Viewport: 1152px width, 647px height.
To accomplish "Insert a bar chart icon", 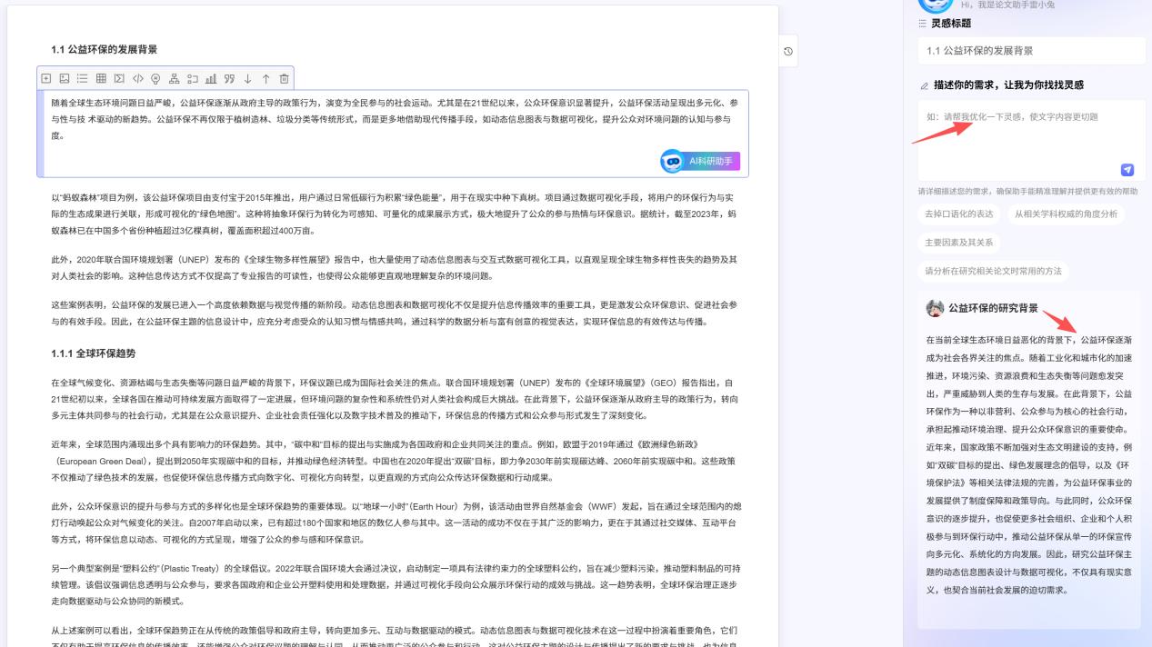I will point(211,79).
